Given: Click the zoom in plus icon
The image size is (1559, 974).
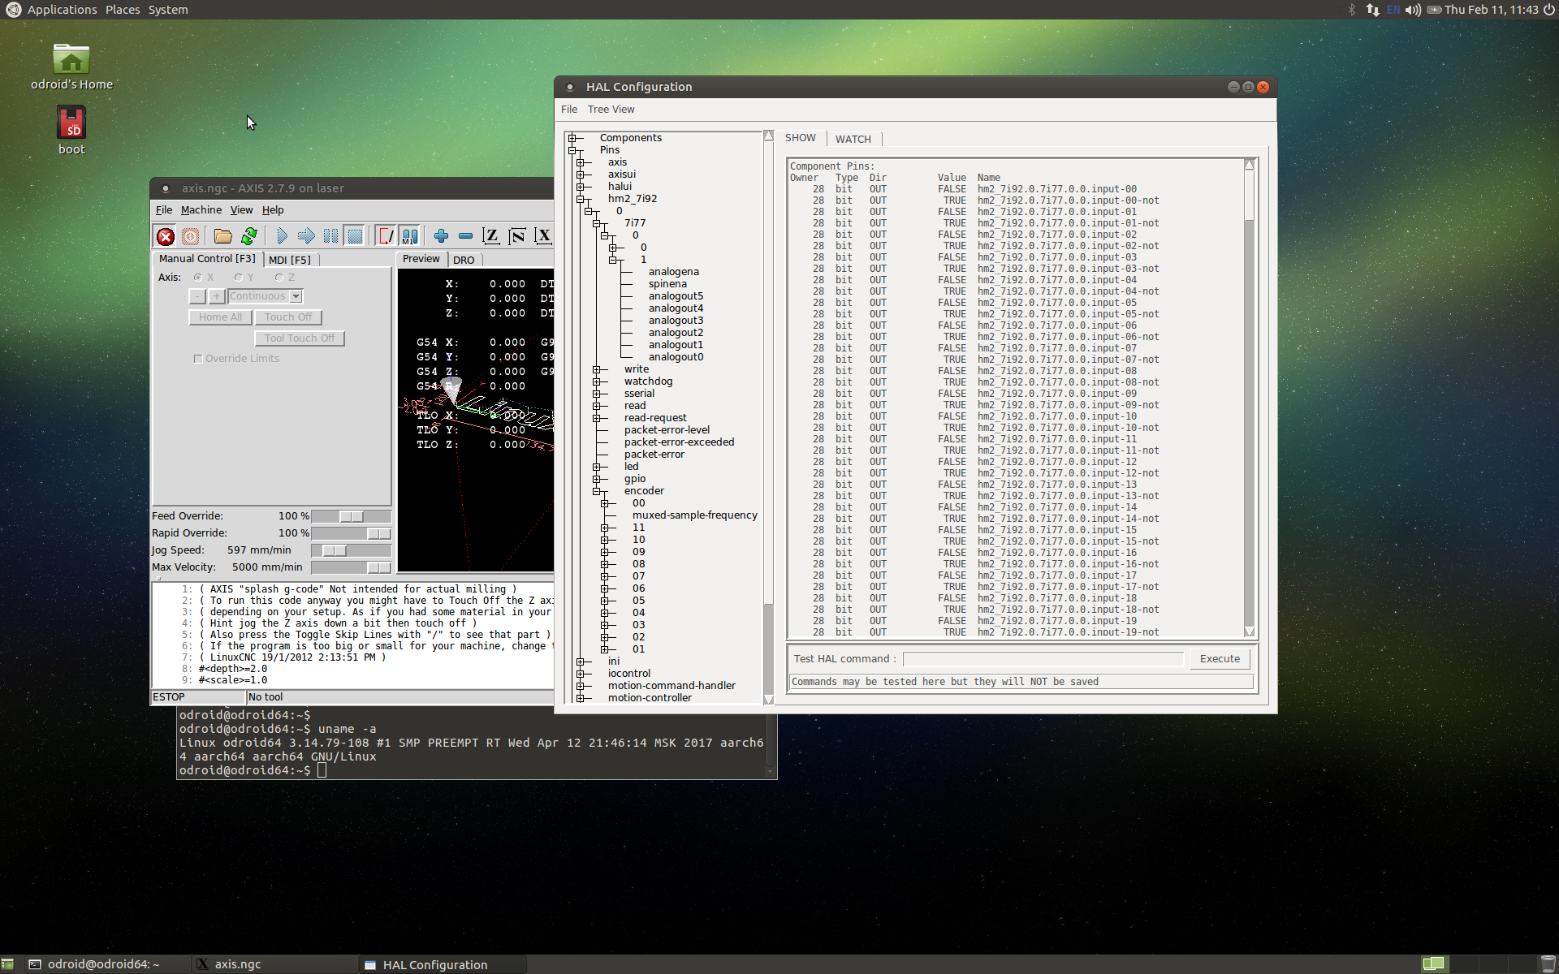Looking at the screenshot, I should (x=441, y=236).
